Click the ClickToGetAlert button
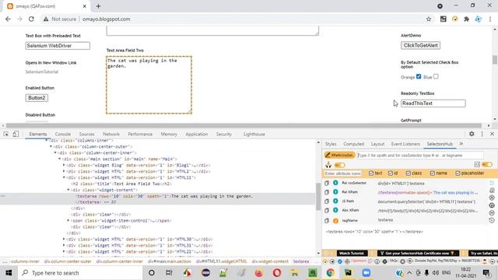Screen dimensions: 498x280 [420, 45]
